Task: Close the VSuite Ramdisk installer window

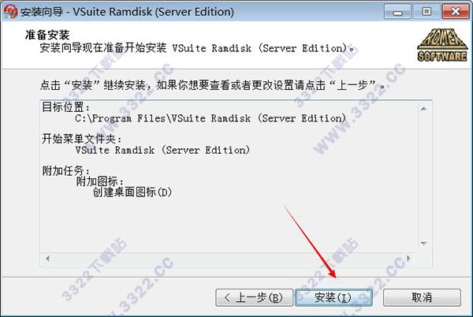Action: tap(456, 12)
